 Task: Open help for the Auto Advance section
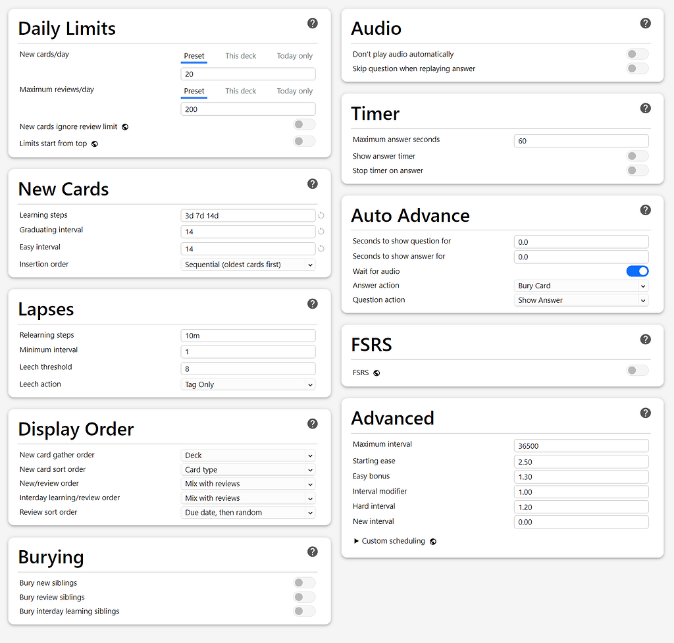tap(645, 210)
